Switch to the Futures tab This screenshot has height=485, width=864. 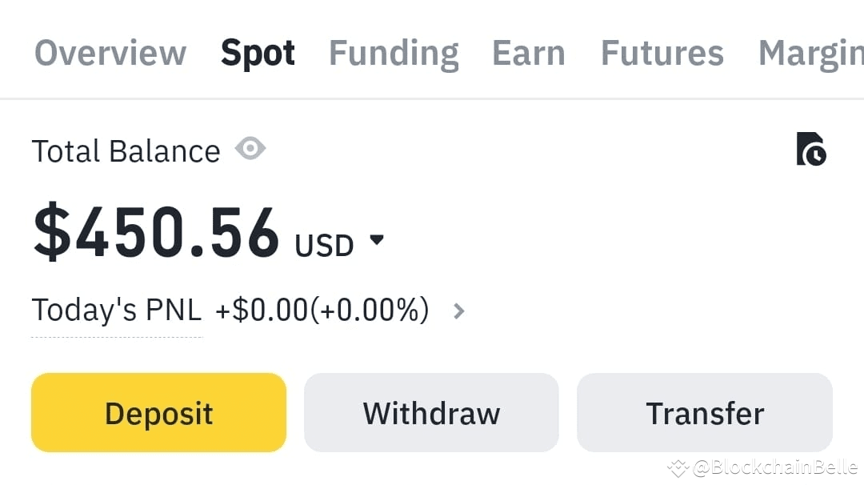[x=662, y=54]
